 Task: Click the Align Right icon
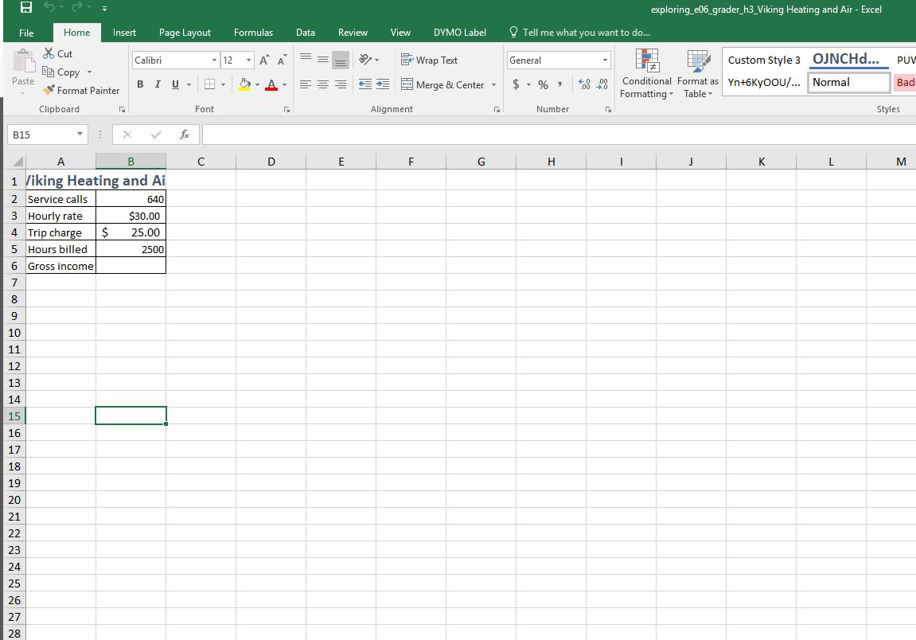pos(341,84)
